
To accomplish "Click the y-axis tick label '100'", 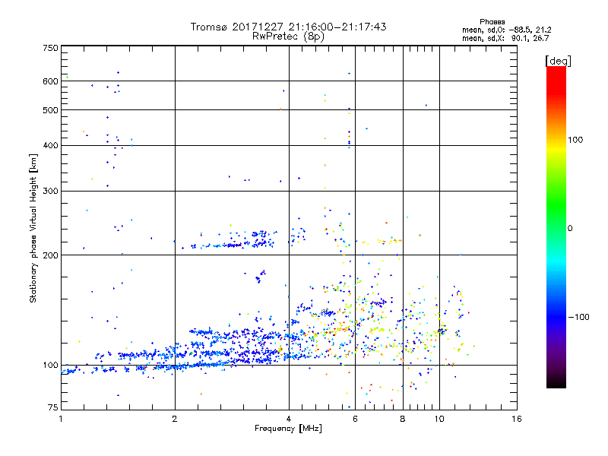I will coord(50,366).
